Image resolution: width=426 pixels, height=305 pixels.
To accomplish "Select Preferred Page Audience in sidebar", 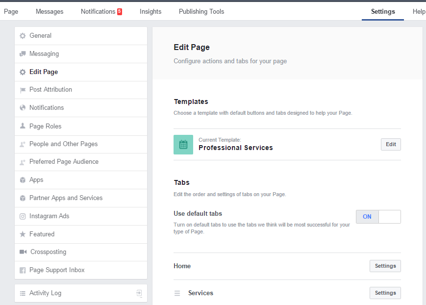I will (x=64, y=162).
